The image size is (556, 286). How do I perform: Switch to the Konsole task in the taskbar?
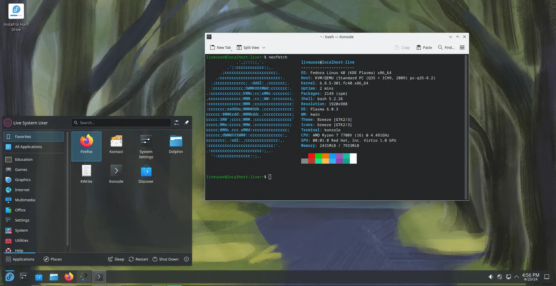[99, 276]
